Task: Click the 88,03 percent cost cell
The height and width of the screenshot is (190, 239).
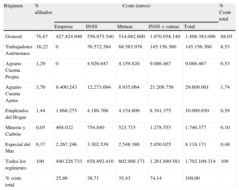Action: pos(226,36)
